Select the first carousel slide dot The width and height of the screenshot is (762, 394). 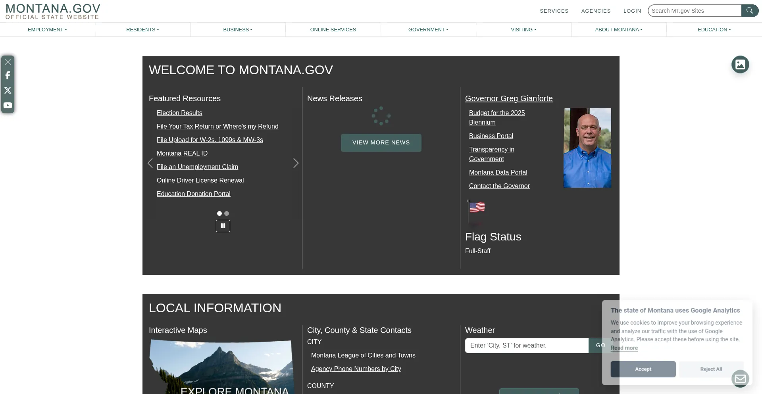click(x=219, y=213)
